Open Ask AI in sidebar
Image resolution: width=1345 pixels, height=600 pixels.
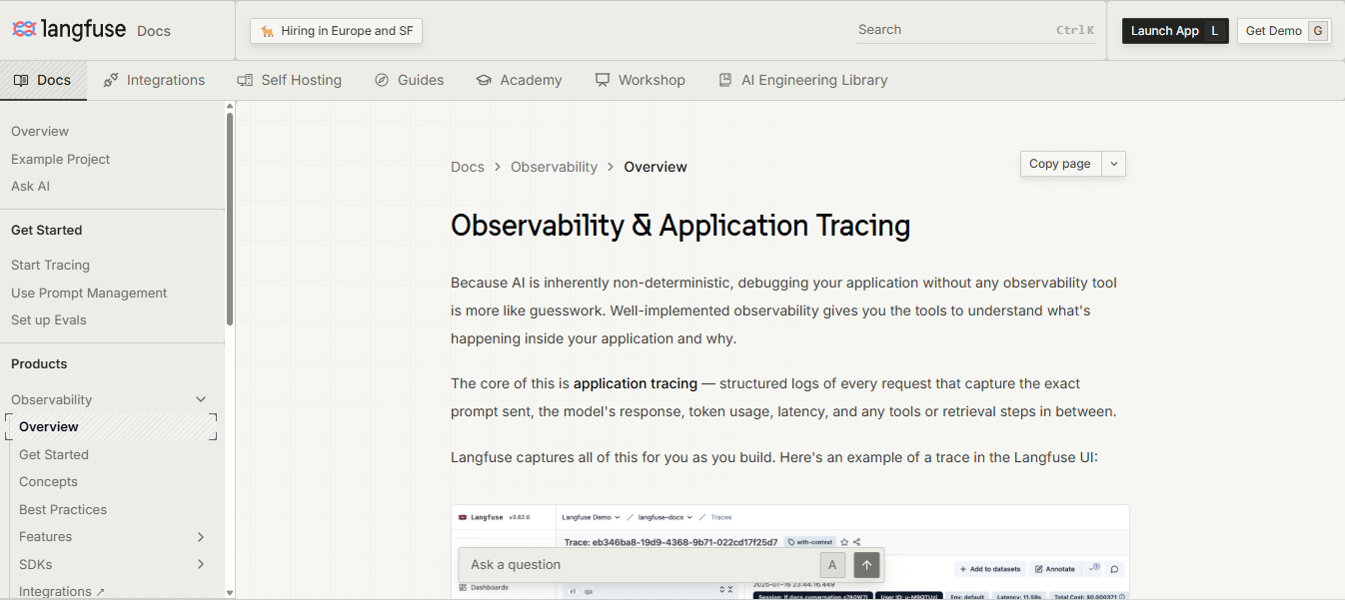pos(30,186)
